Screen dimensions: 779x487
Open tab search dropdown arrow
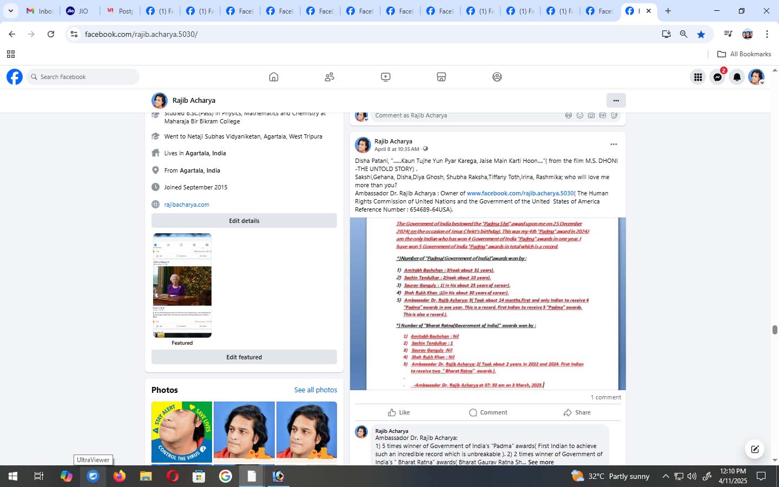10,11
